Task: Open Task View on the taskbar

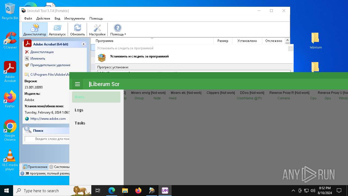Action: pyautogui.click(x=98, y=191)
